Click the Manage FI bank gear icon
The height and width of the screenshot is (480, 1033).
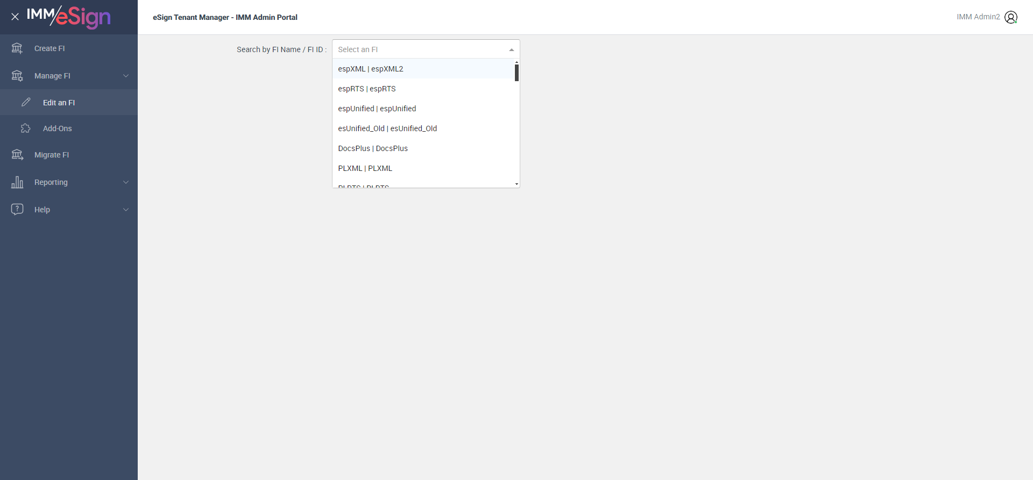pyautogui.click(x=17, y=76)
